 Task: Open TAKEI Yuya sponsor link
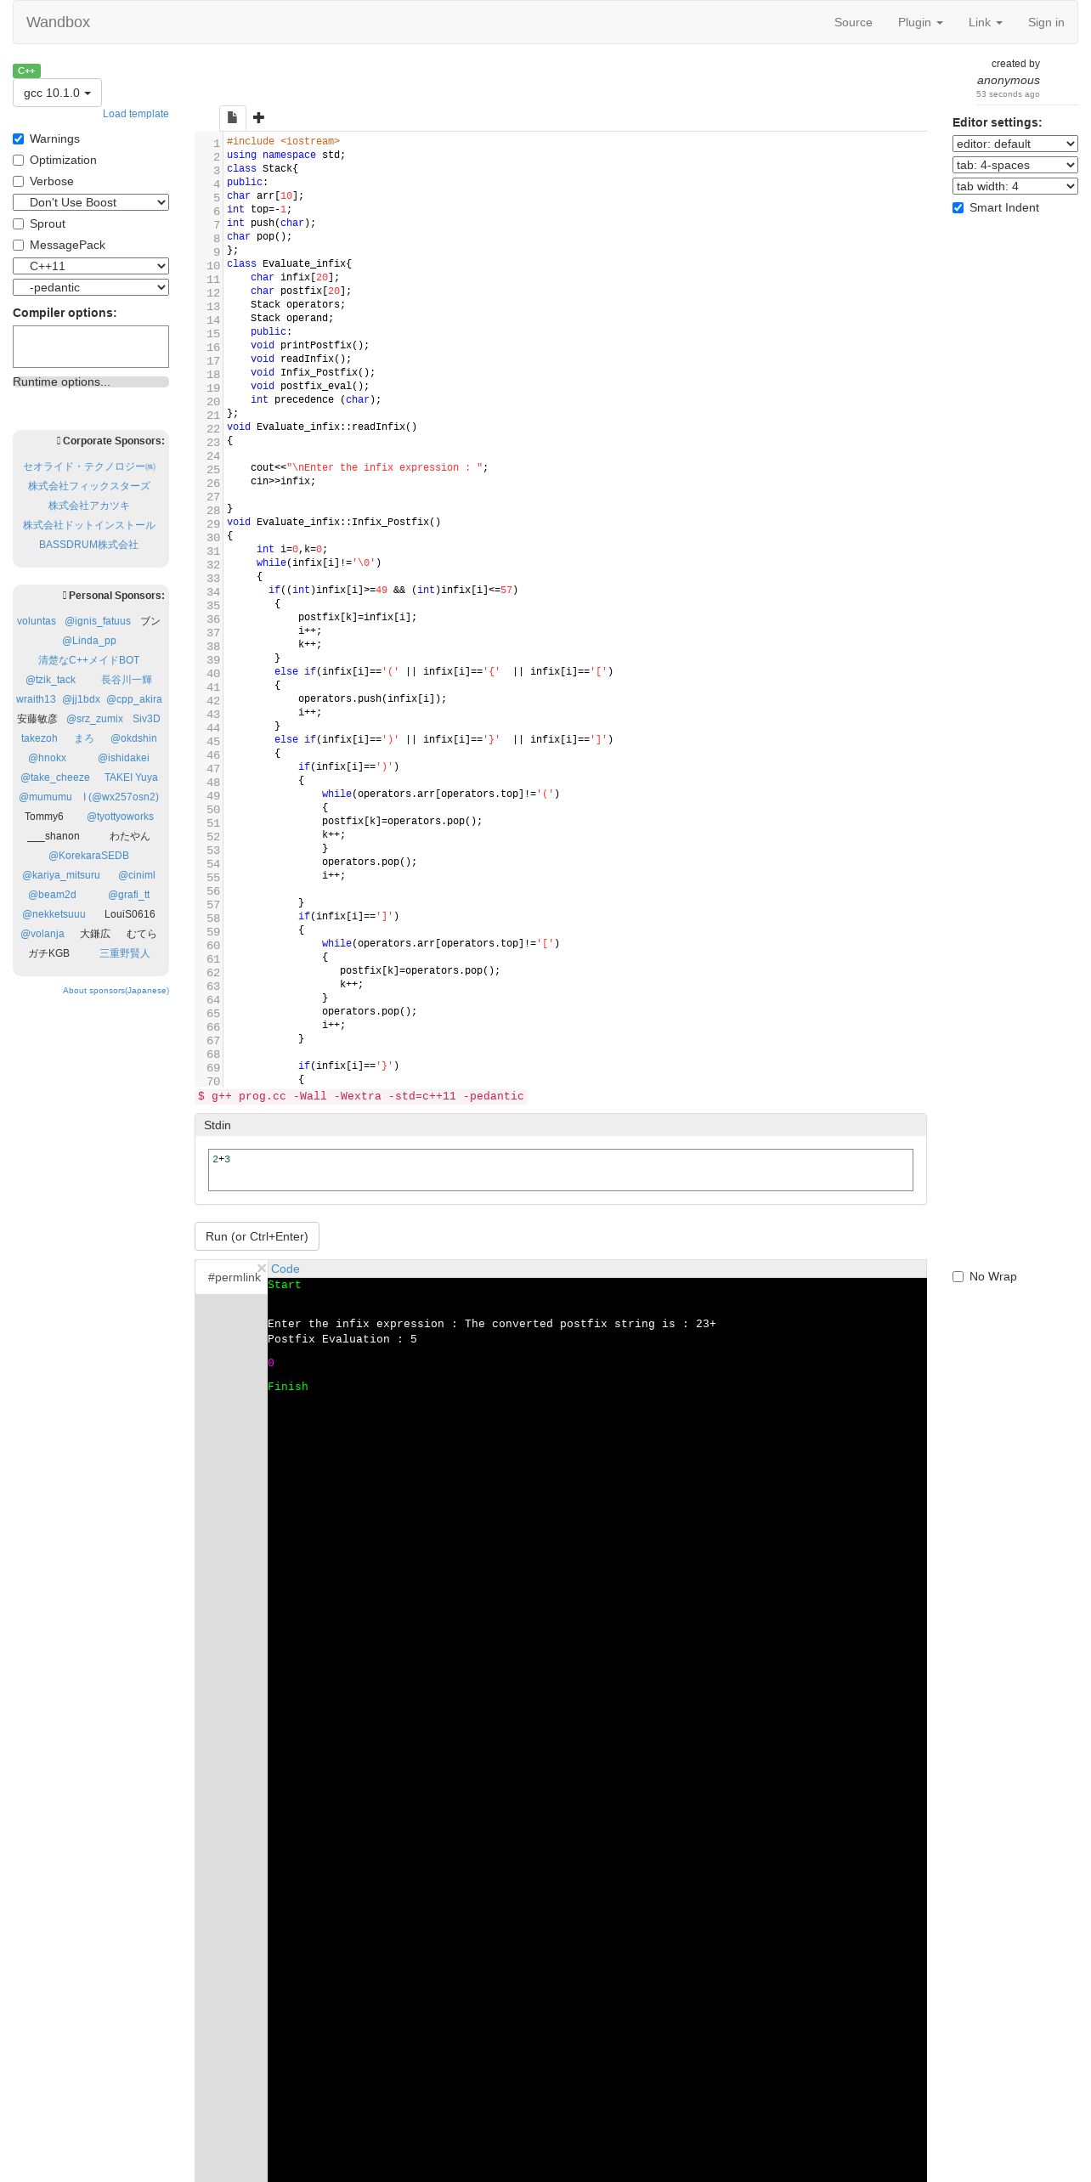pyautogui.click(x=131, y=777)
